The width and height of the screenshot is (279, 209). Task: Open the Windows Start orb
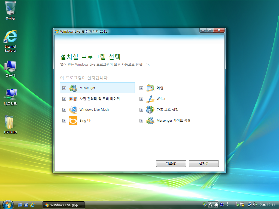[x=8, y=205]
